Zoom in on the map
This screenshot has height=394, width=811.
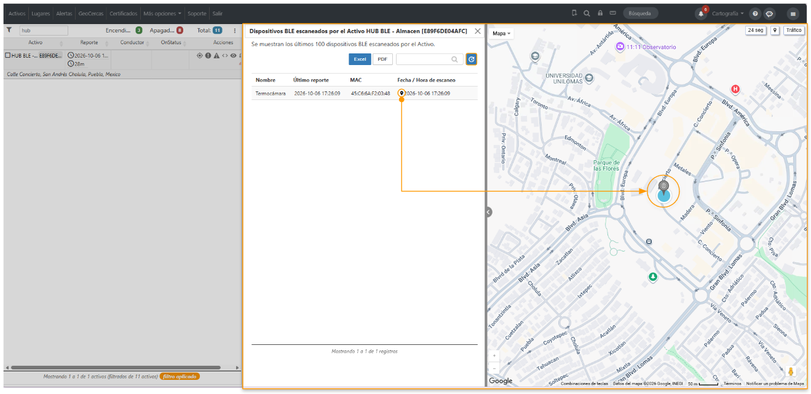[x=494, y=355]
